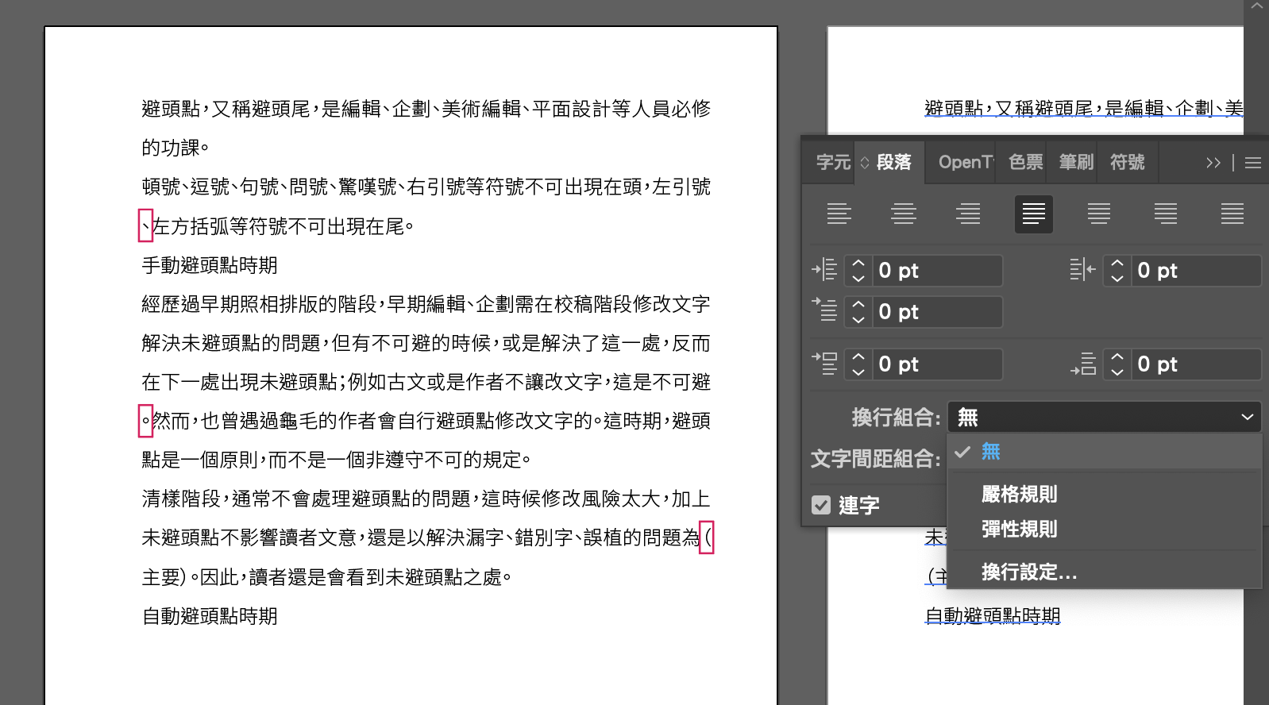The width and height of the screenshot is (1269, 705).
Task: Switch to the 字元 tab
Action: point(832,162)
